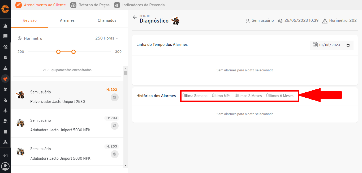362x173 pixels.
Task: Click the sprayer image next to Diagnóstico
Action: point(175,21)
